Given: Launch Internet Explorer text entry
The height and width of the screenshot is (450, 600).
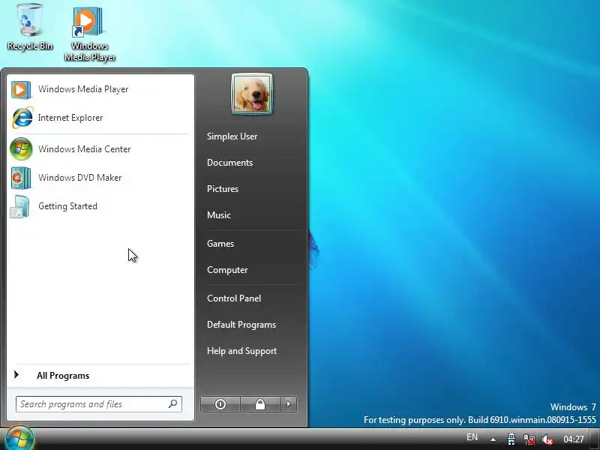Looking at the screenshot, I should (70, 118).
